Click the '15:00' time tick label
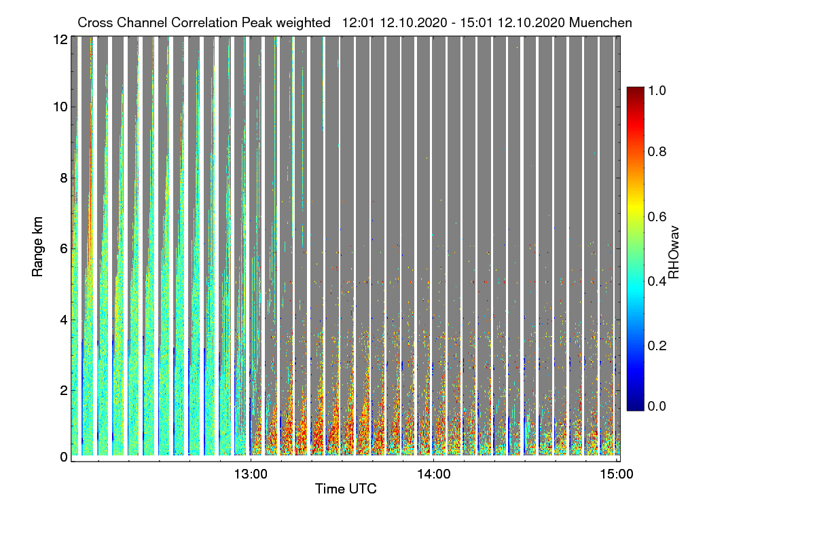 click(x=617, y=474)
